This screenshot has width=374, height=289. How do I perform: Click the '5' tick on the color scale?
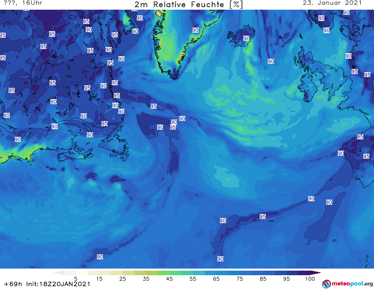[76, 279]
